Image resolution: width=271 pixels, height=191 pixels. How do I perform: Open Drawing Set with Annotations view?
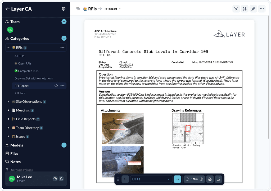34,78
